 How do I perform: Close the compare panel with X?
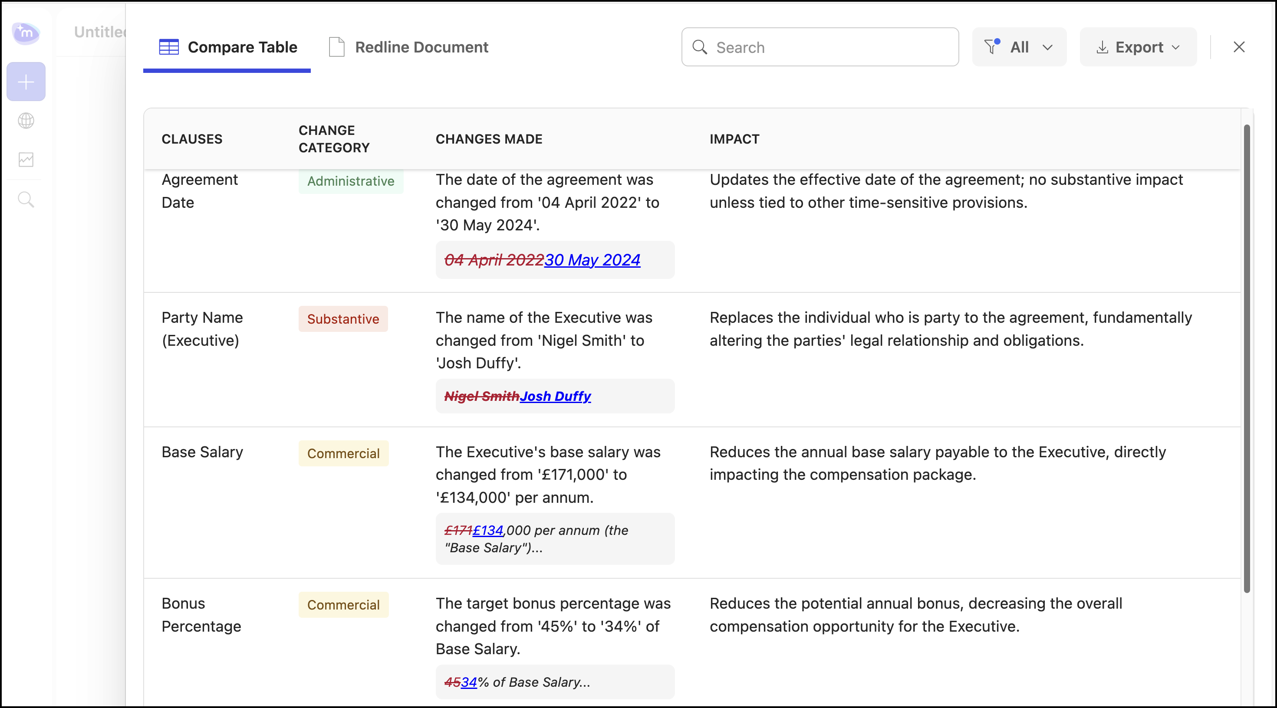coord(1239,47)
